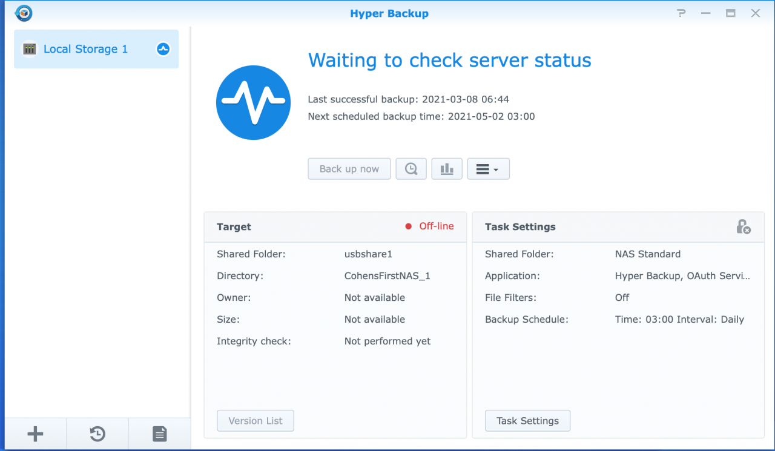The width and height of the screenshot is (775, 451).
Task: Click the lock encryption icon in Task Settings
Action: point(744,226)
